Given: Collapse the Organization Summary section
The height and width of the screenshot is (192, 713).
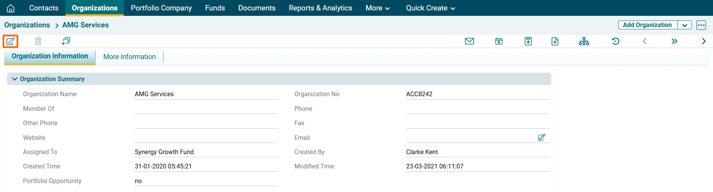Looking at the screenshot, I should pyautogui.click(x=15, y=79).
